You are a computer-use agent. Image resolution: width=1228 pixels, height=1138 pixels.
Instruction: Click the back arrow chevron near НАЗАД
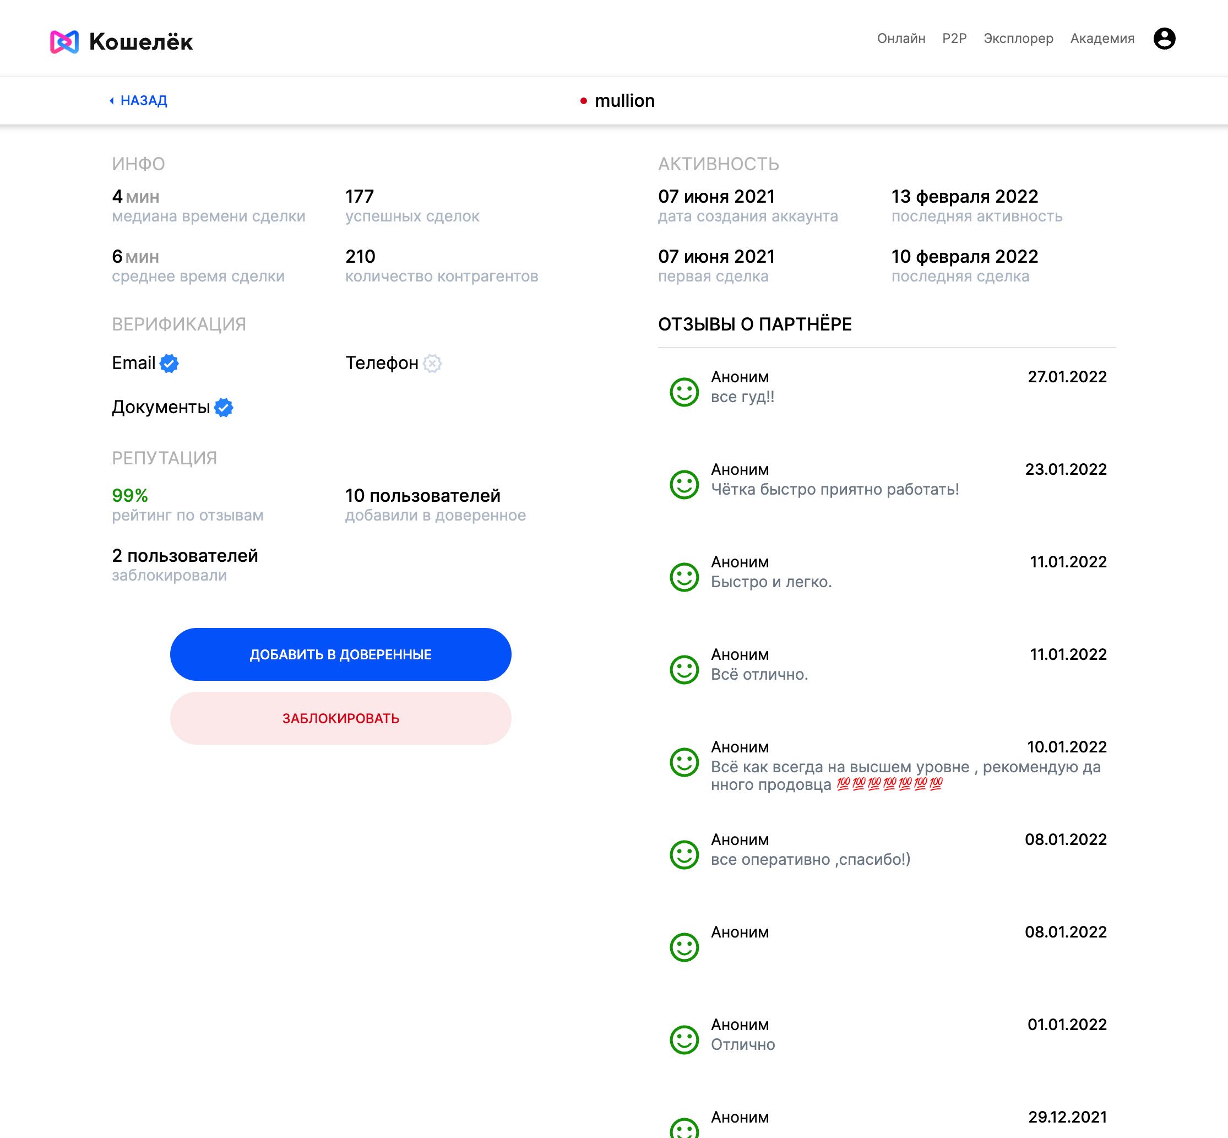click(x=111, y=101)
